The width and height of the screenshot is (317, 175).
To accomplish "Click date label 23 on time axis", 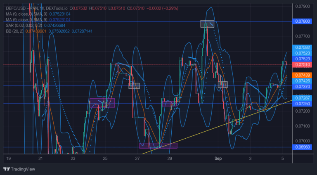I will click(x=73, y=158).
